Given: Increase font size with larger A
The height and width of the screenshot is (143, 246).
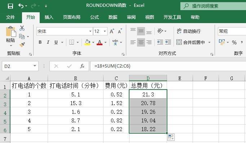Looking at the screenshot, I should (112, 31).
